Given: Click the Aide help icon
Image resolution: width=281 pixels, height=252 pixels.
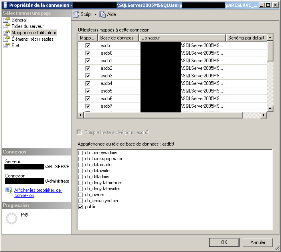Looking at the screenshot, I should (103, 14).
